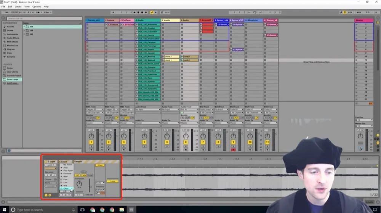Expand the 128 folder in browser
381x213 pixels.
tap(24, 30)
